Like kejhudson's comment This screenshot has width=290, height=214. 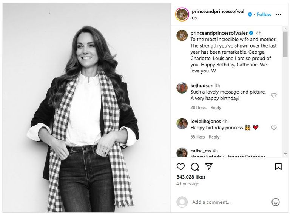(274, 95)
